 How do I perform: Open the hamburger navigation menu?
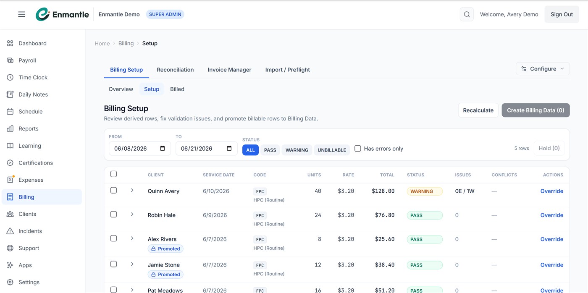coord(22,14)
